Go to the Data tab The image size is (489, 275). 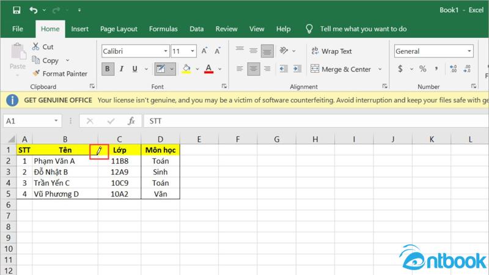click(x=196, y=29)
